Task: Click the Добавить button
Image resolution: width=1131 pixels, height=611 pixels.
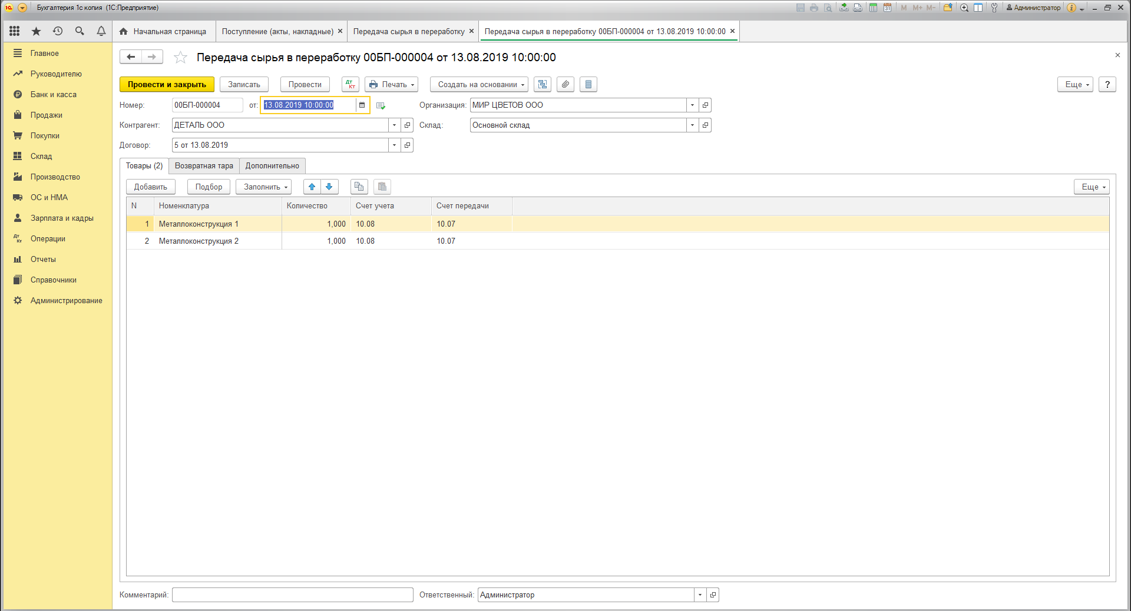Action: [x=151, y=187]
